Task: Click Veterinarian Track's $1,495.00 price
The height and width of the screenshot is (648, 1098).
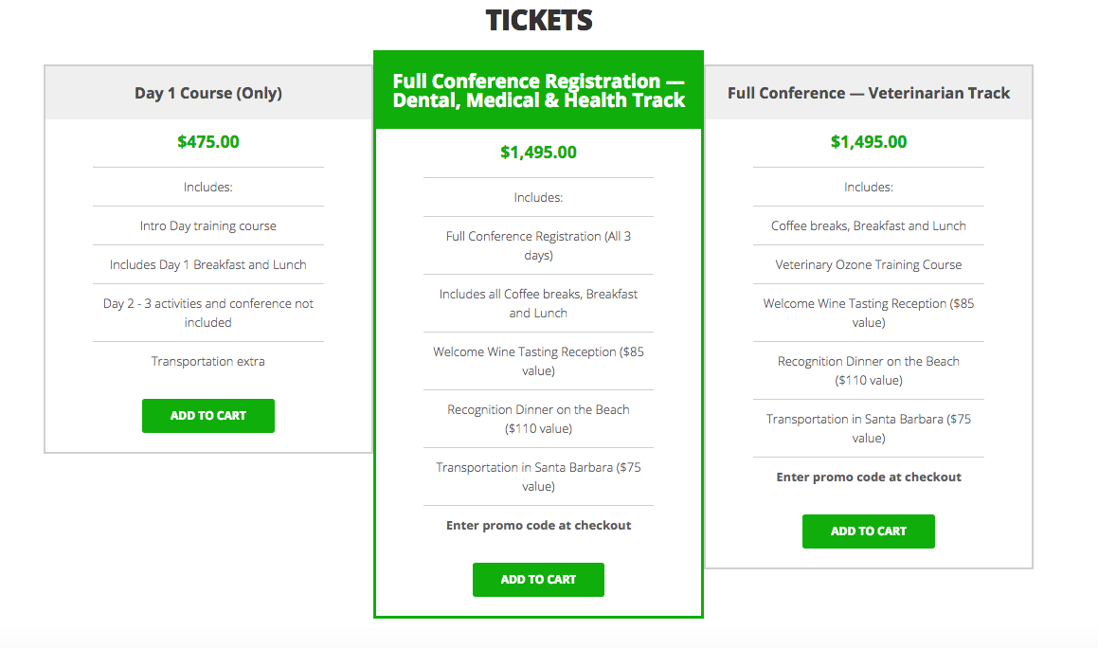Action: coord(869,142)
